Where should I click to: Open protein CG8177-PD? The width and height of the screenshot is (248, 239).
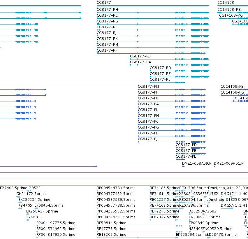(186, 145)
